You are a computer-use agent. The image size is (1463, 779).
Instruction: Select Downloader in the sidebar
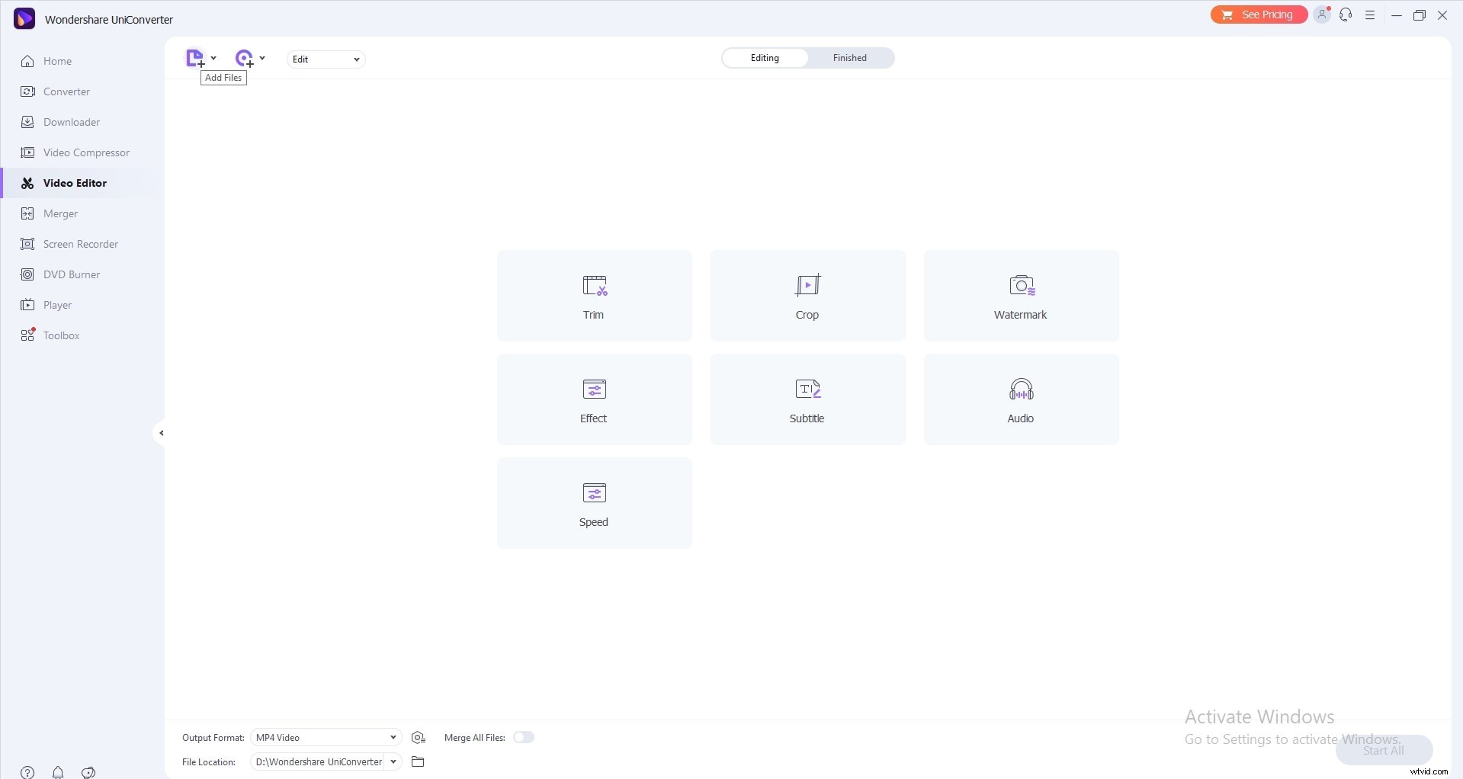pos(70,122)
